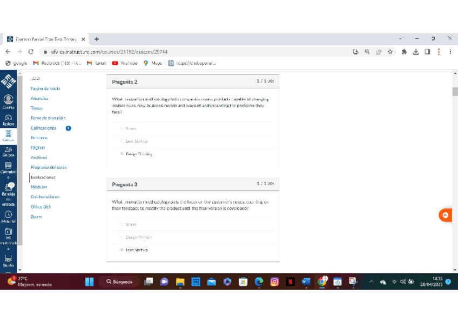The image size is (458, 323).
Task: Open the Grupos icon in sidebar
Action: pyautogui.click(x=8, y=152)
